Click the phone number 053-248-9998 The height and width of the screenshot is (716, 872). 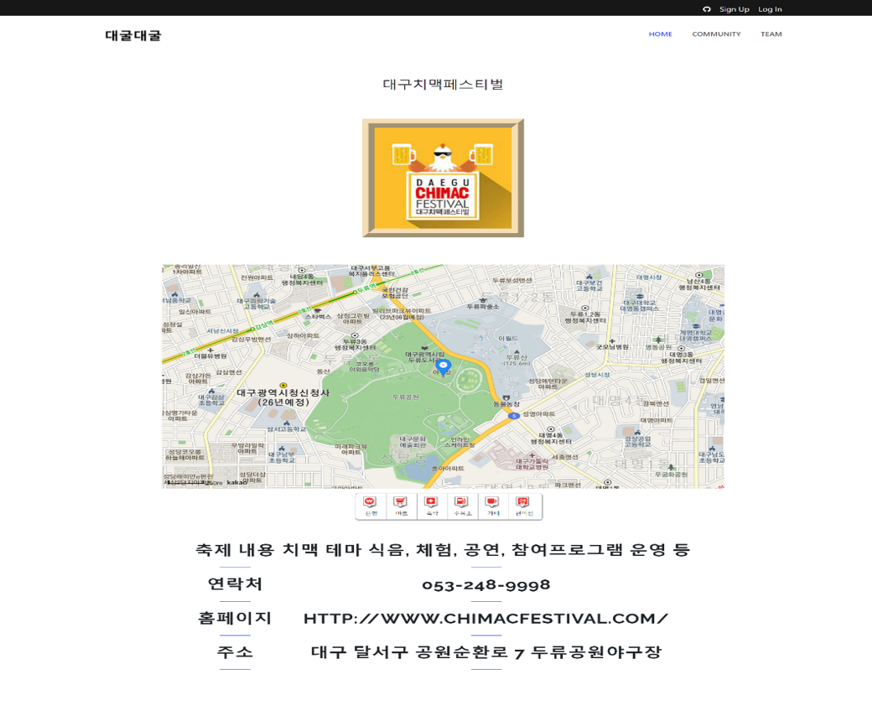(x=486, y=585)
